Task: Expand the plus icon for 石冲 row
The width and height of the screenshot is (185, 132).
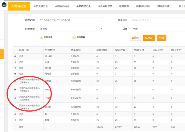Action: (15, 62)
